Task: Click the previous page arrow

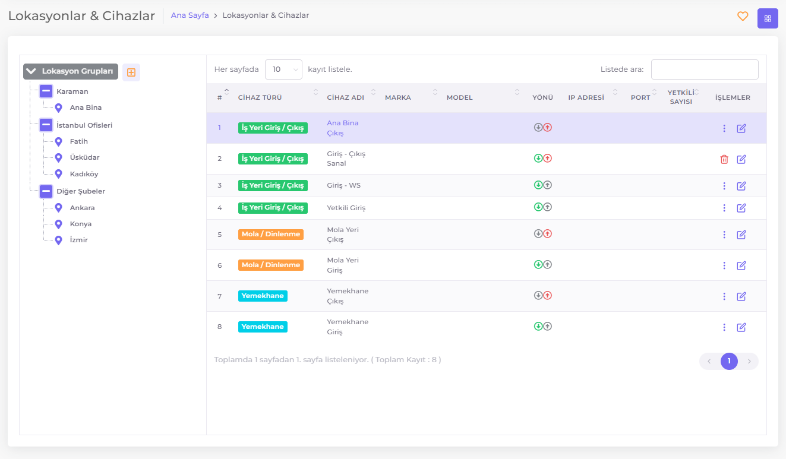Action: (x=709, y=361)
